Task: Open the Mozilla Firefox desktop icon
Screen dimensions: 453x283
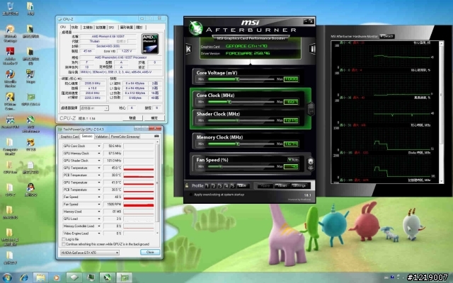Action: coord(10,78)
